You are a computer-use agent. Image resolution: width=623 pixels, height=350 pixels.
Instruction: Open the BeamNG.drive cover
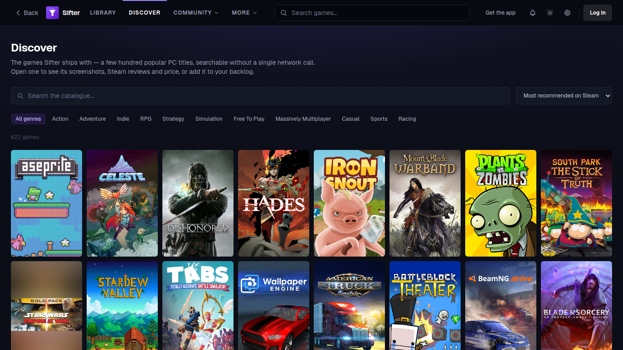click(501, 305)
